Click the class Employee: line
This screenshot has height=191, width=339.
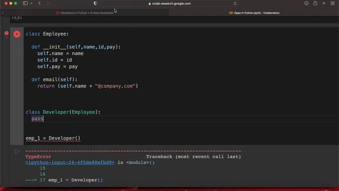(x=47, y=34)
